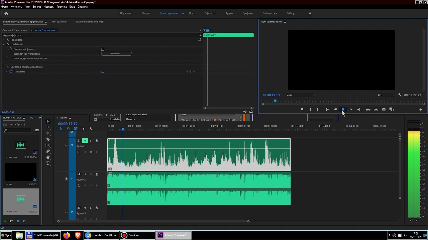Screen dimensions: 428x240
Task: Click Mark Out button in Program monitor
Action: pyautogui.click(x=317, y=109)
